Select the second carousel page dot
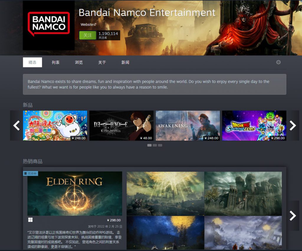302x251 pixels. 155,145
